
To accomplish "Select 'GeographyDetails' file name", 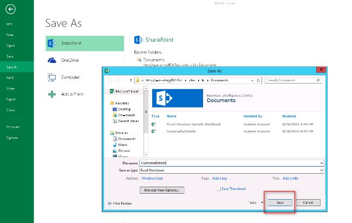I will click(181, 131).
